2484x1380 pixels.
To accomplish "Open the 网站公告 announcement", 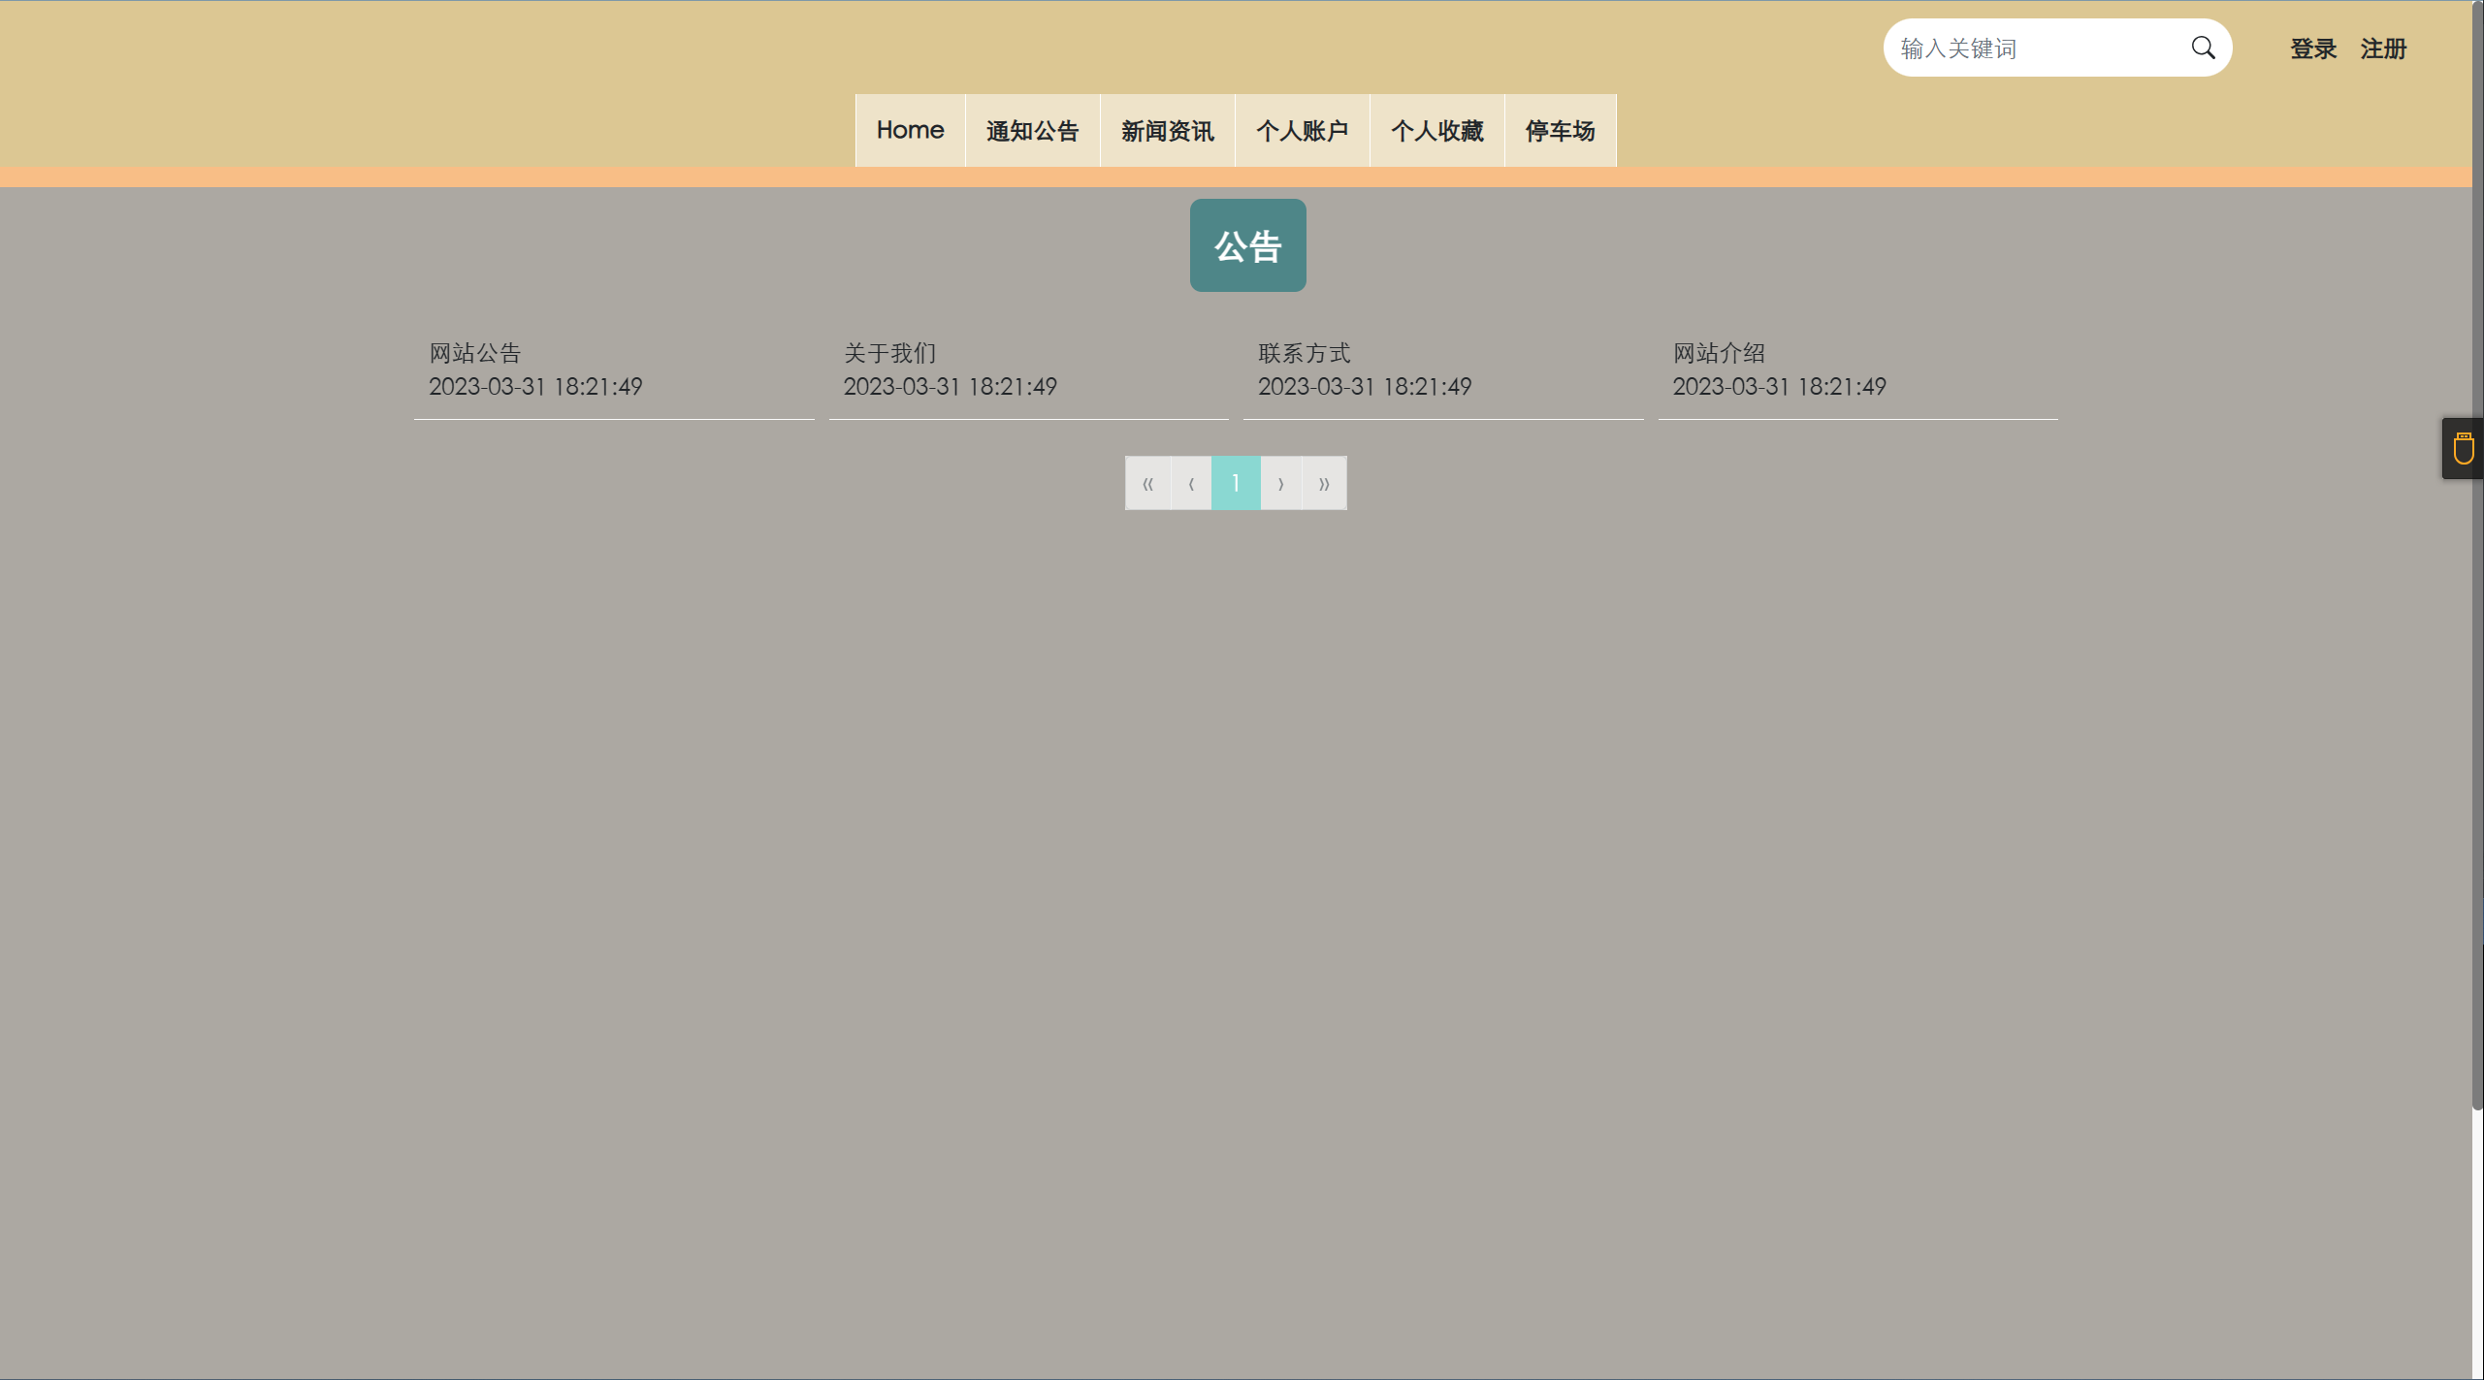I will pos(475,353).
